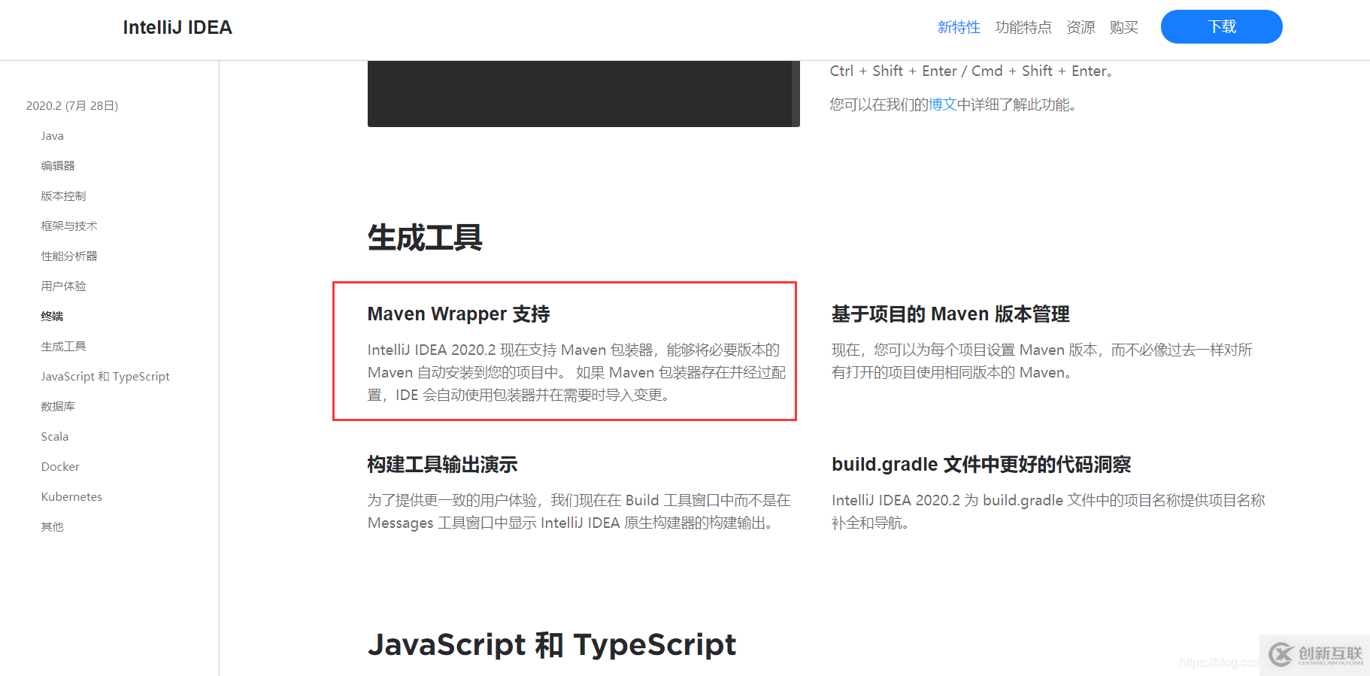Select 用户体验 in the sidebar
This screenshot has width=1370, height=676.
[63, 286]
